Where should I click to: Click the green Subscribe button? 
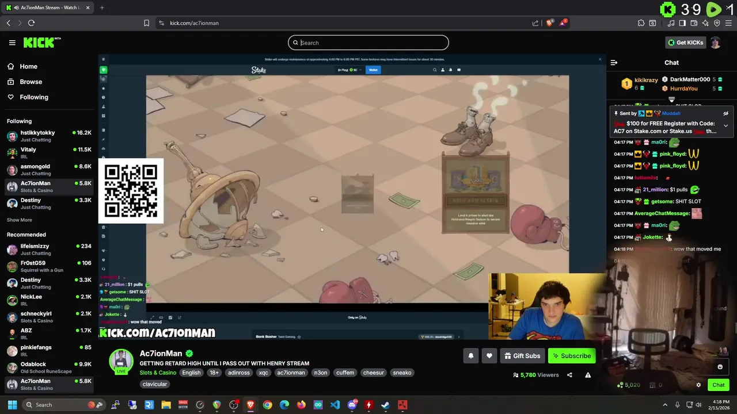point(572,356)
